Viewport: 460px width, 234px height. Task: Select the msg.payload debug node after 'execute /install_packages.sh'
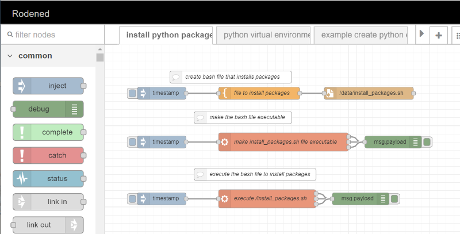click(361, 198)
